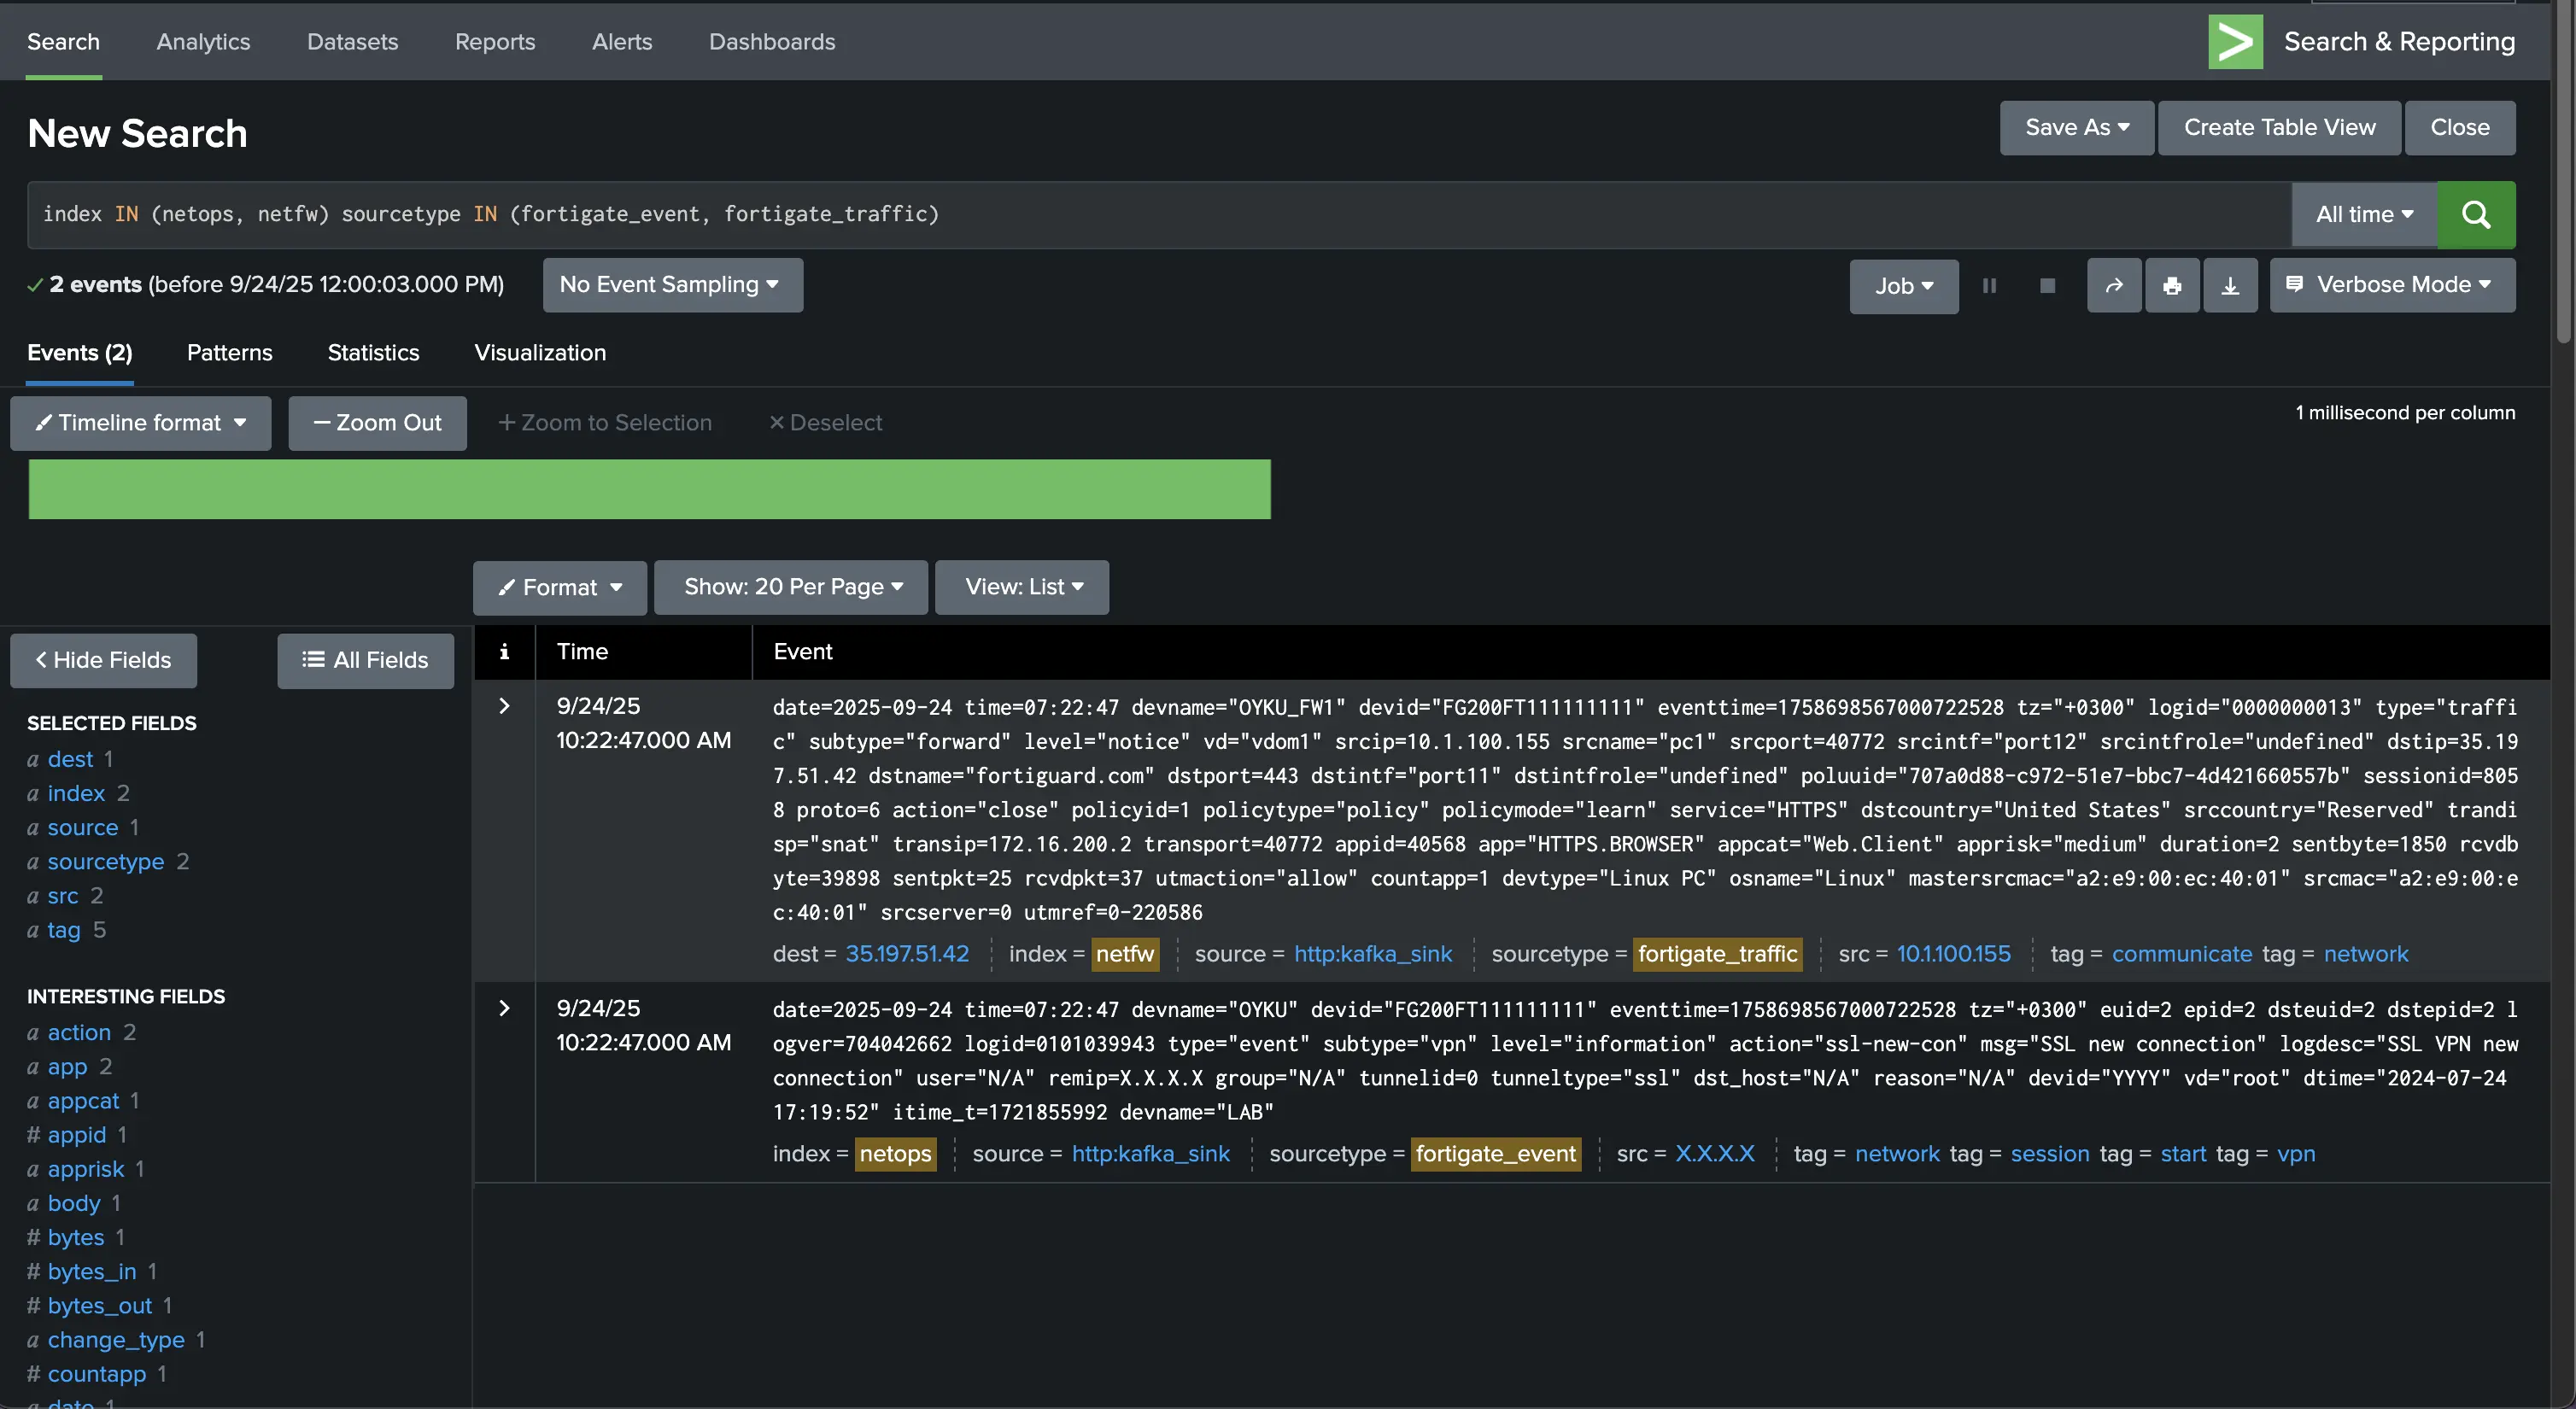Viewport: 2576px width, 1409px height.
Task: Click the Splunk Search & Reporting logo
Action: pos(2235,42)
